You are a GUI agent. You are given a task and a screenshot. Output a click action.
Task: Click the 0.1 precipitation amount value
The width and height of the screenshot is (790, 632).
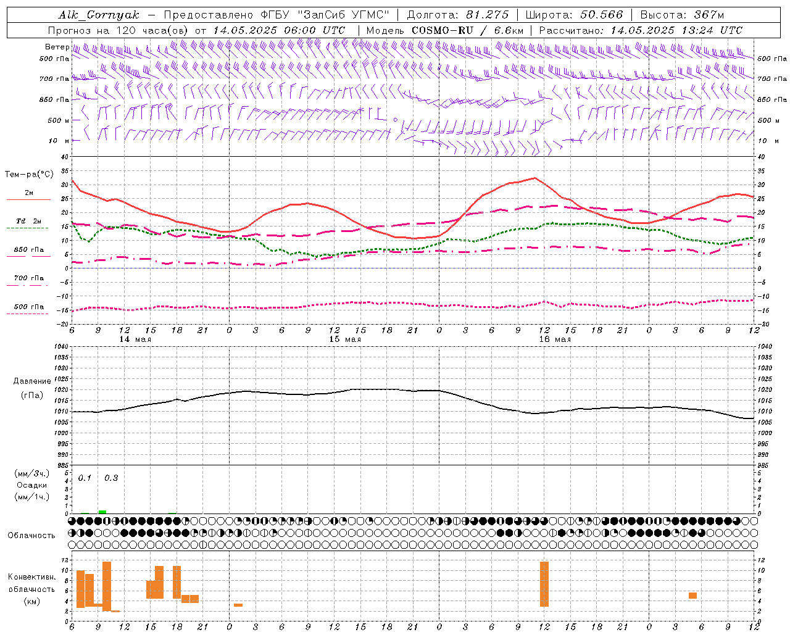[x=85, y=478]
